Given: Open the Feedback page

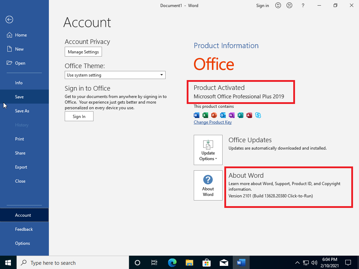Looking at the screenshot, I should click(24, 229).
